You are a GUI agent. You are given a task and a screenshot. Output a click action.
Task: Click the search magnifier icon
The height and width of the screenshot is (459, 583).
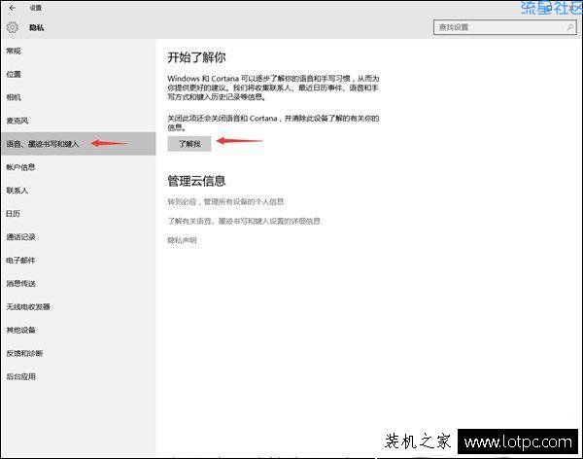click(x=570, y=27)
